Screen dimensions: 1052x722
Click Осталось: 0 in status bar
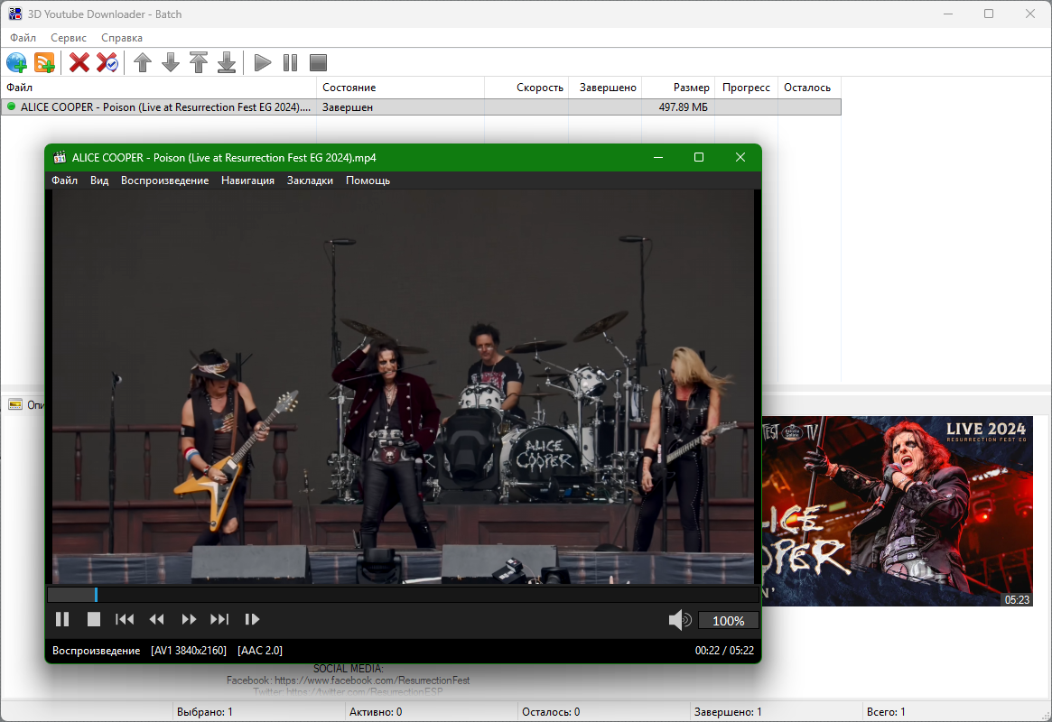(551, 712)
